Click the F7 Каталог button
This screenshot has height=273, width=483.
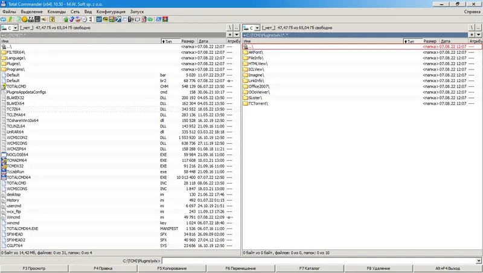(x=310, y=268)
